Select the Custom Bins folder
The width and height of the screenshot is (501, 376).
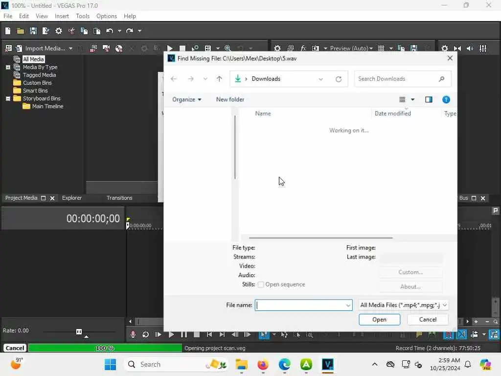[37, 83]
